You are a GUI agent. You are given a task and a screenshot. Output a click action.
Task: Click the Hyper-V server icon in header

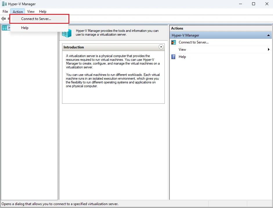tap(67, 33)
